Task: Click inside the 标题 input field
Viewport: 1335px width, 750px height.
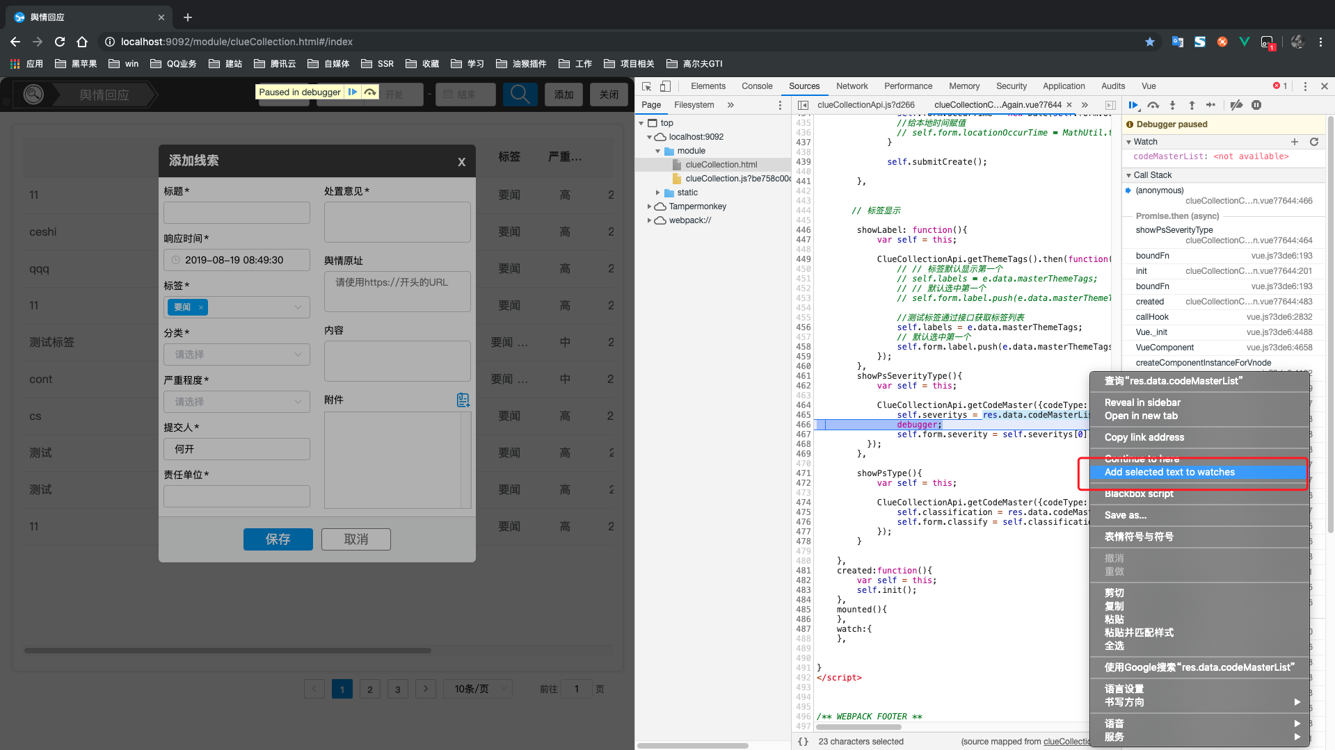Action: (x=237, y=213)
